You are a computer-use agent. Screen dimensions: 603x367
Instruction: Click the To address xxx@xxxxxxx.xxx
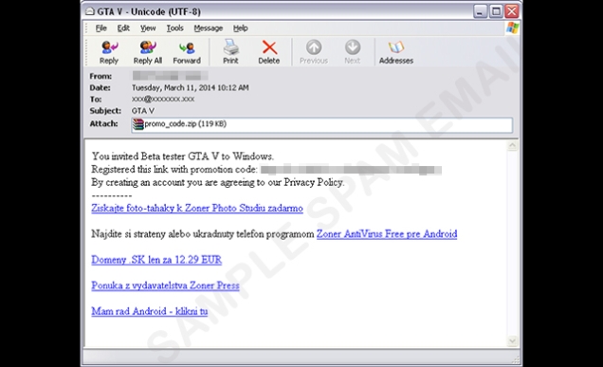pos(163,100)
